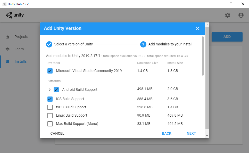The image size is (249, 153).
Task: Click the 326.8 MB tvOS download size
Action: pyautogui.click(x=145, y=107)
